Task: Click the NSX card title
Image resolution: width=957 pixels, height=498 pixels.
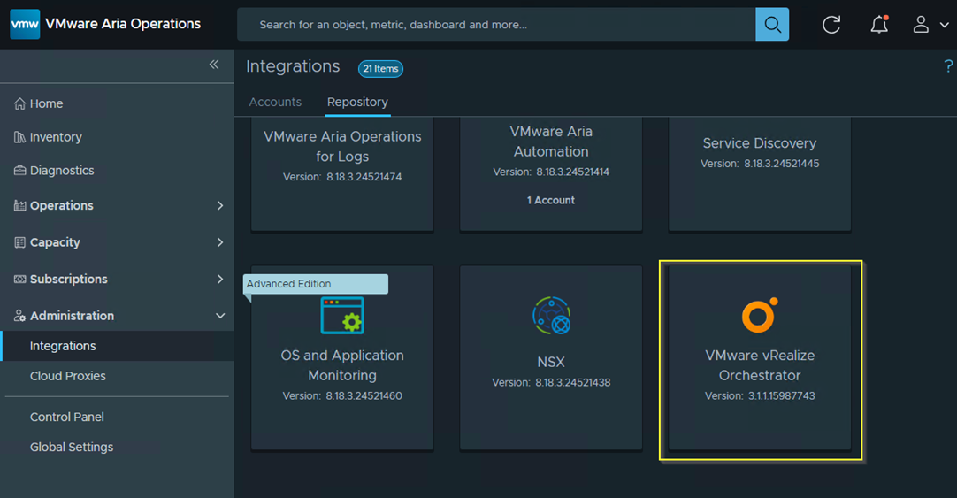Action: (551, 362)
